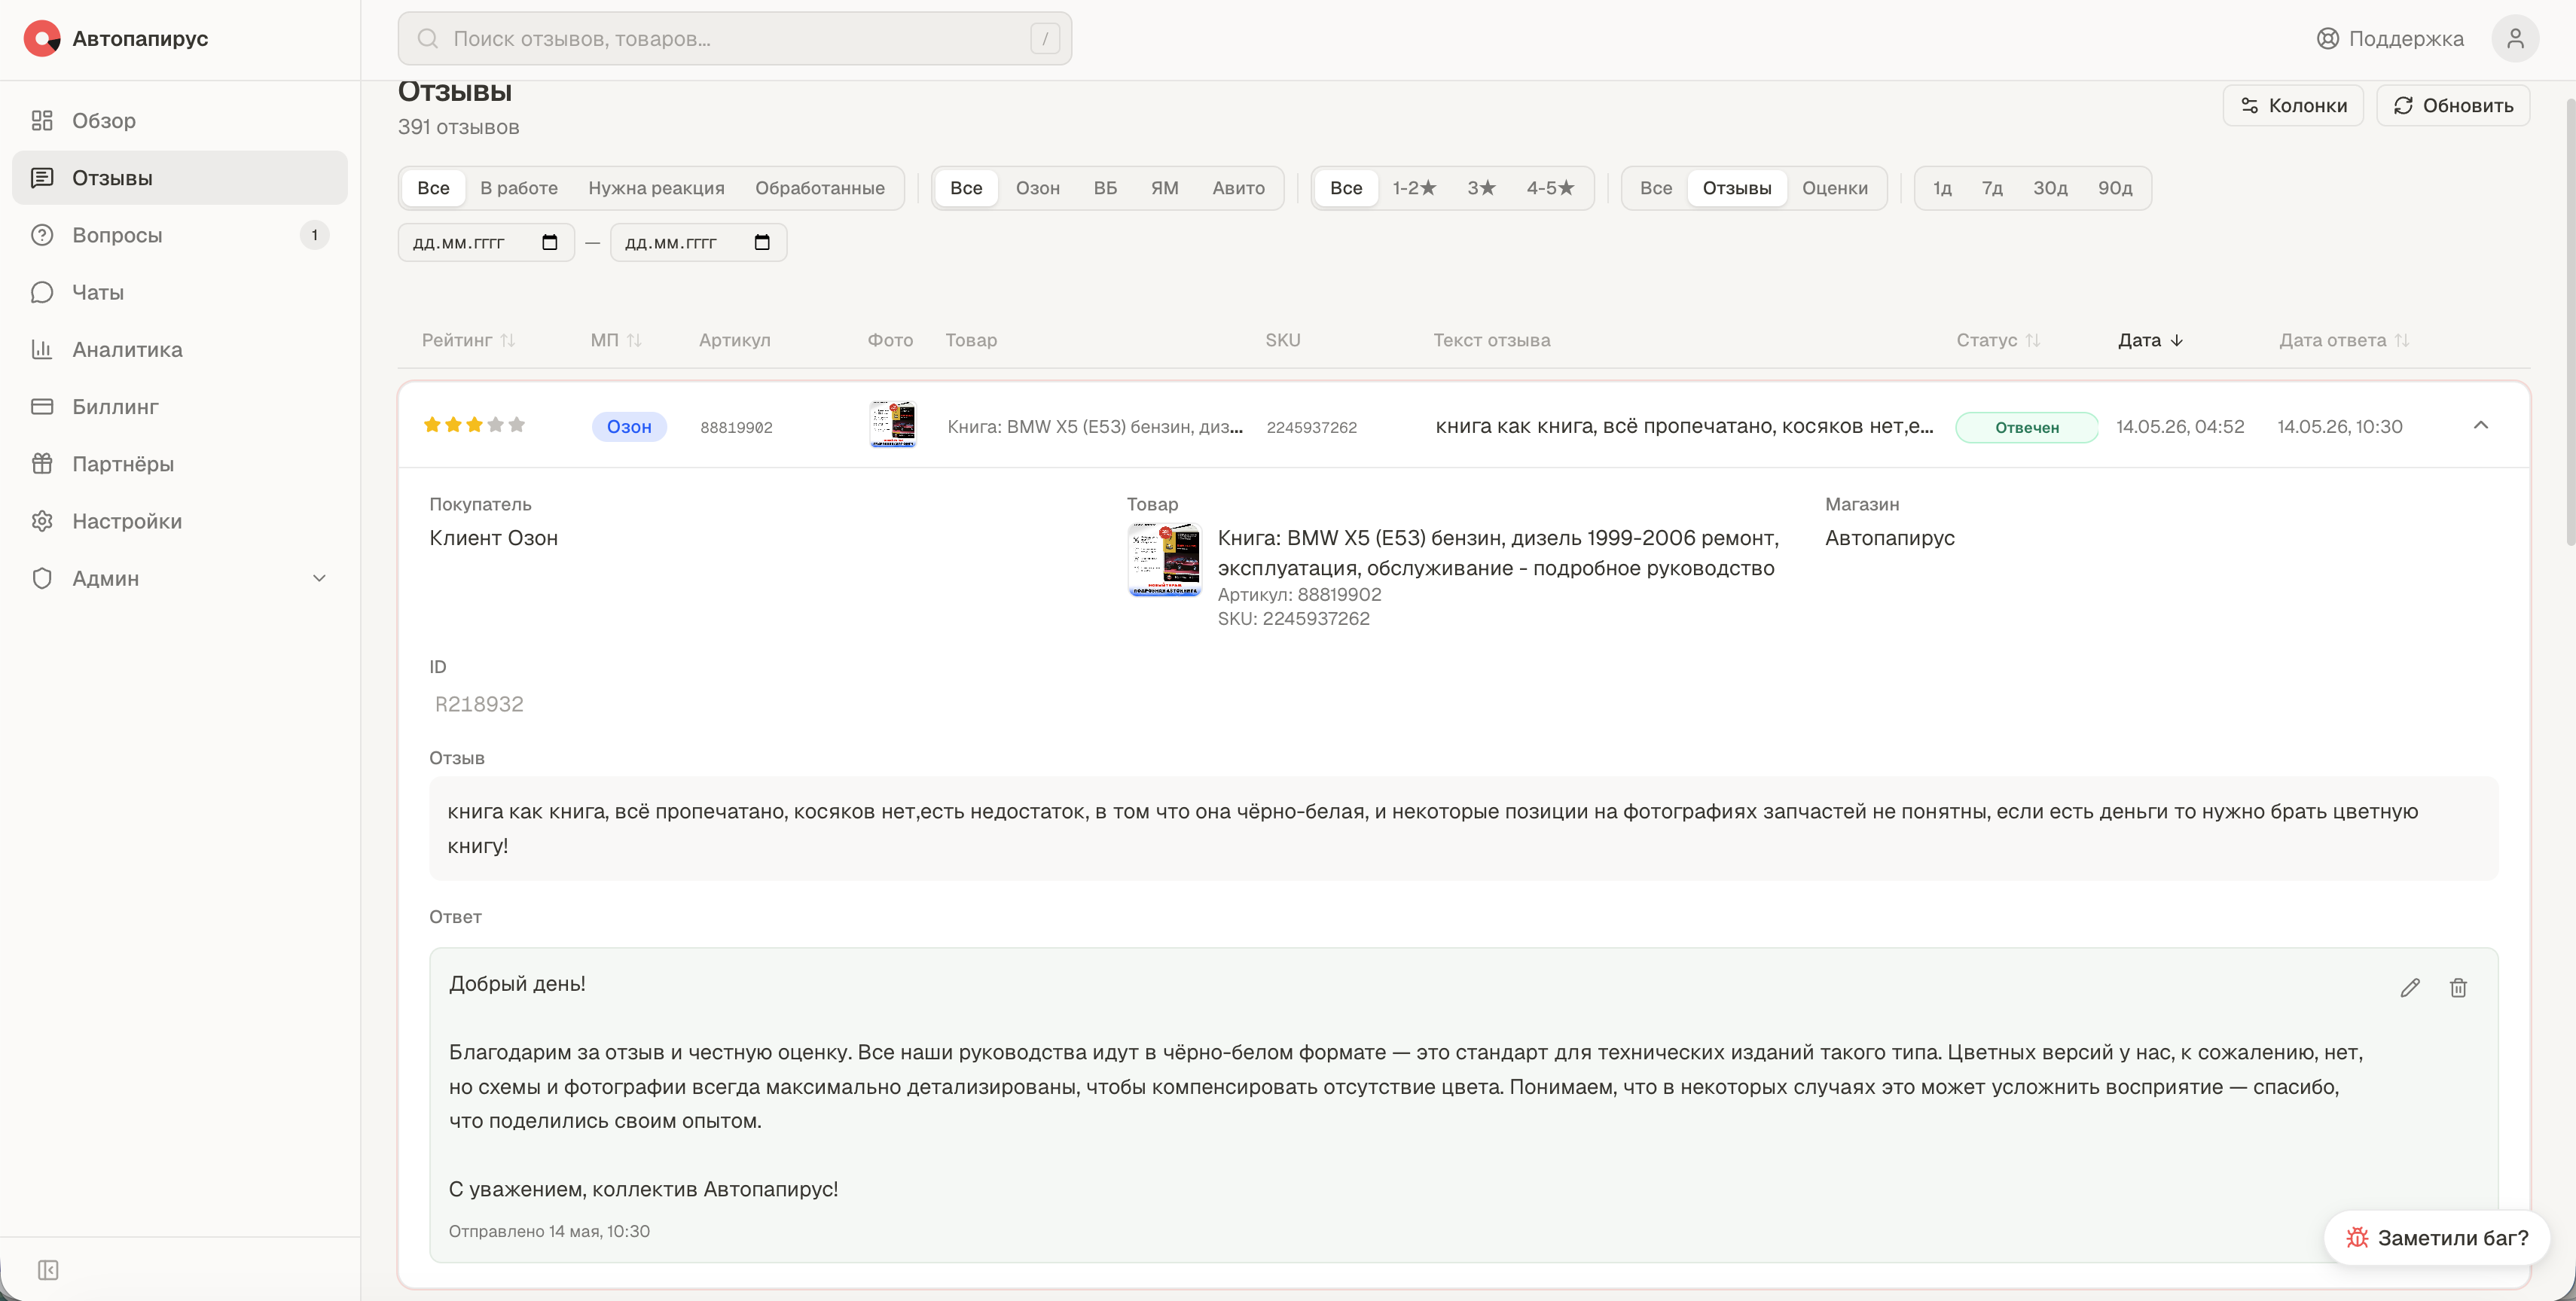Open start date calendar picker icon

point(549,242)
